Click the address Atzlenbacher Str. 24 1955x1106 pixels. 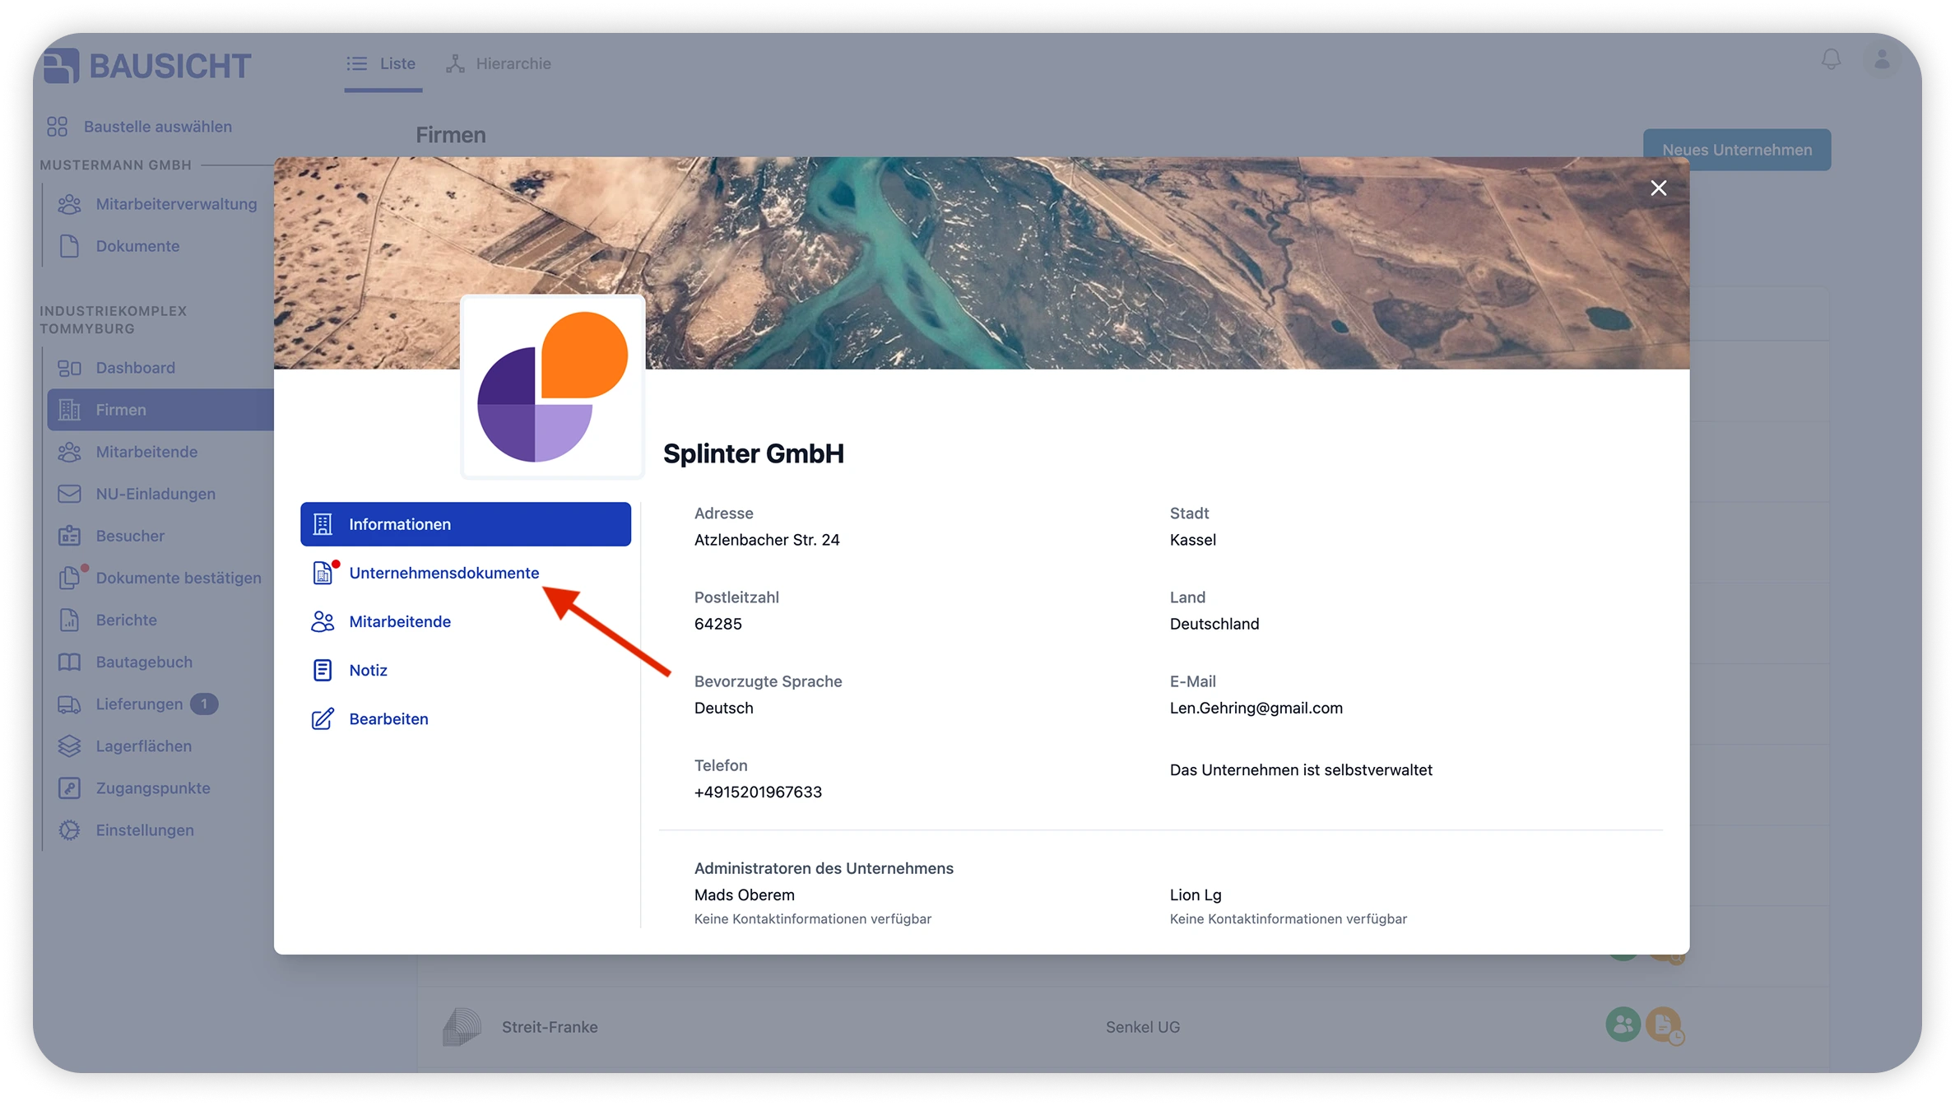pyautogui.click(x=767, y=540)
